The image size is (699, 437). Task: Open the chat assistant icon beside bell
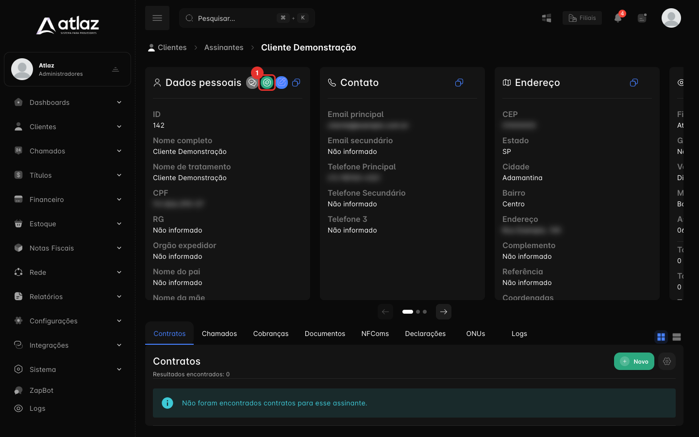pyautogui.click(x=642, y=18)
